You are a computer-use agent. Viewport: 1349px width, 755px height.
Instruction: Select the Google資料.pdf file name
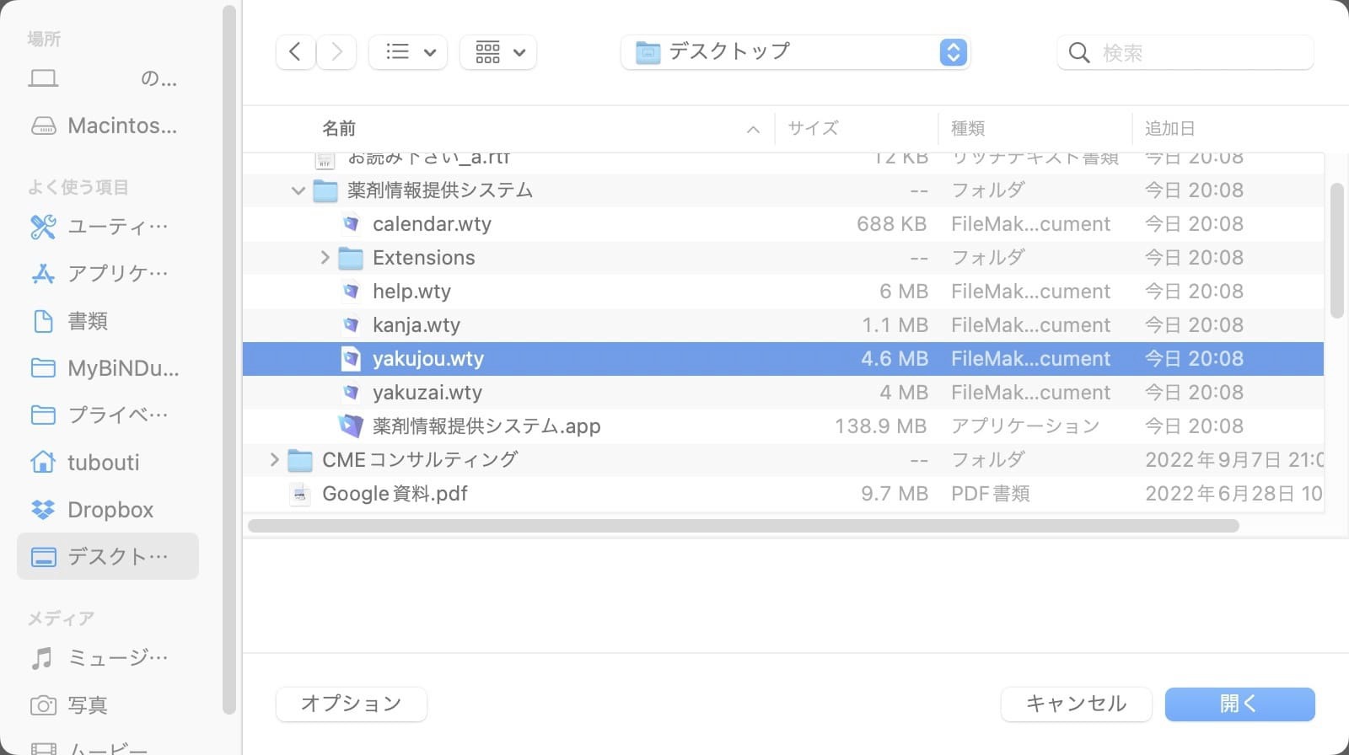click(x=395, y=494)
